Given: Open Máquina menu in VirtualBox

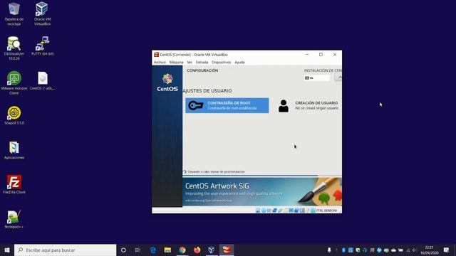Looking at the screenshot, I should click(176, 62).
